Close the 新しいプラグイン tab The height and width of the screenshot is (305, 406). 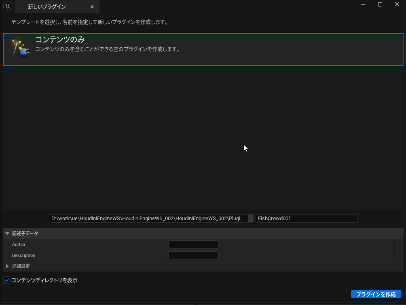[92, 7]
